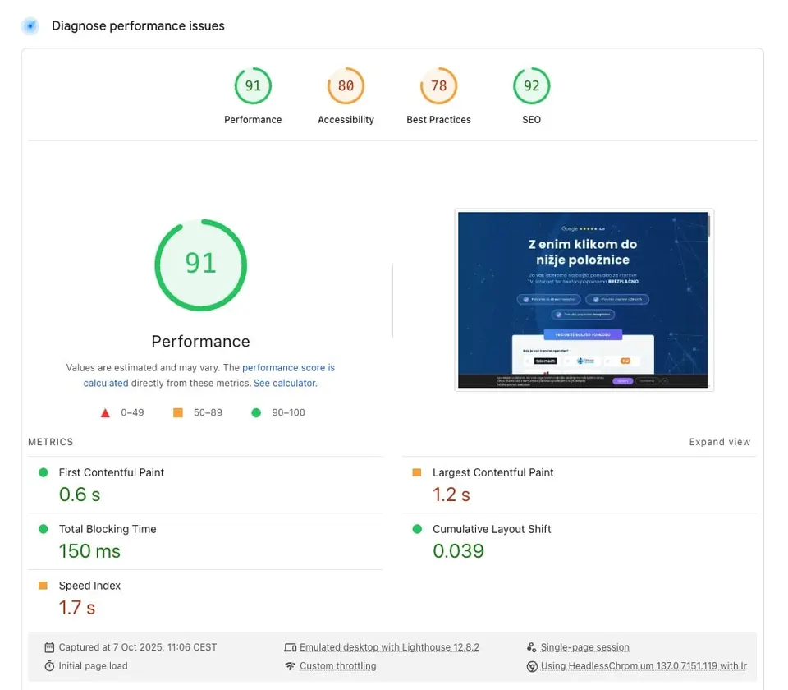The width and height of the screenshot is (788, 690).
Task: Click the Speed Index metric label
Action: (x=90, y=586)
